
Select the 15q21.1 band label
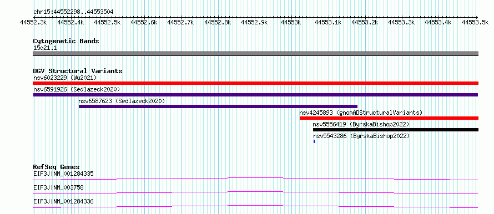pos(45,48)
